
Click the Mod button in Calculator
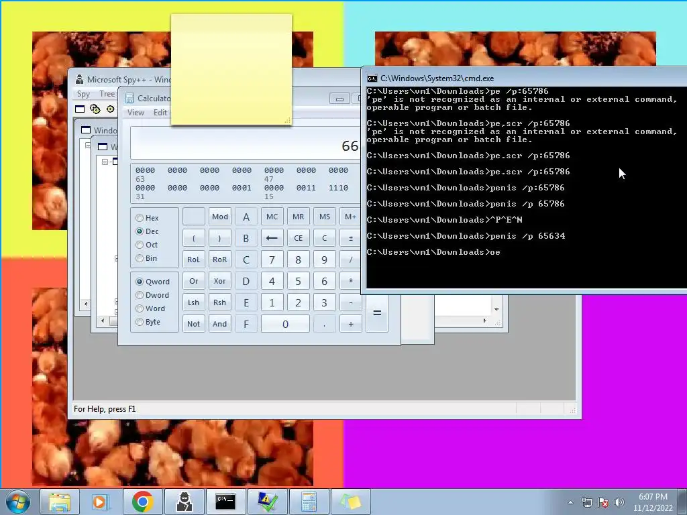pos(220,217)
